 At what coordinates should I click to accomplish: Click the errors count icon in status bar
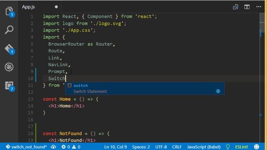click(63, 147)
